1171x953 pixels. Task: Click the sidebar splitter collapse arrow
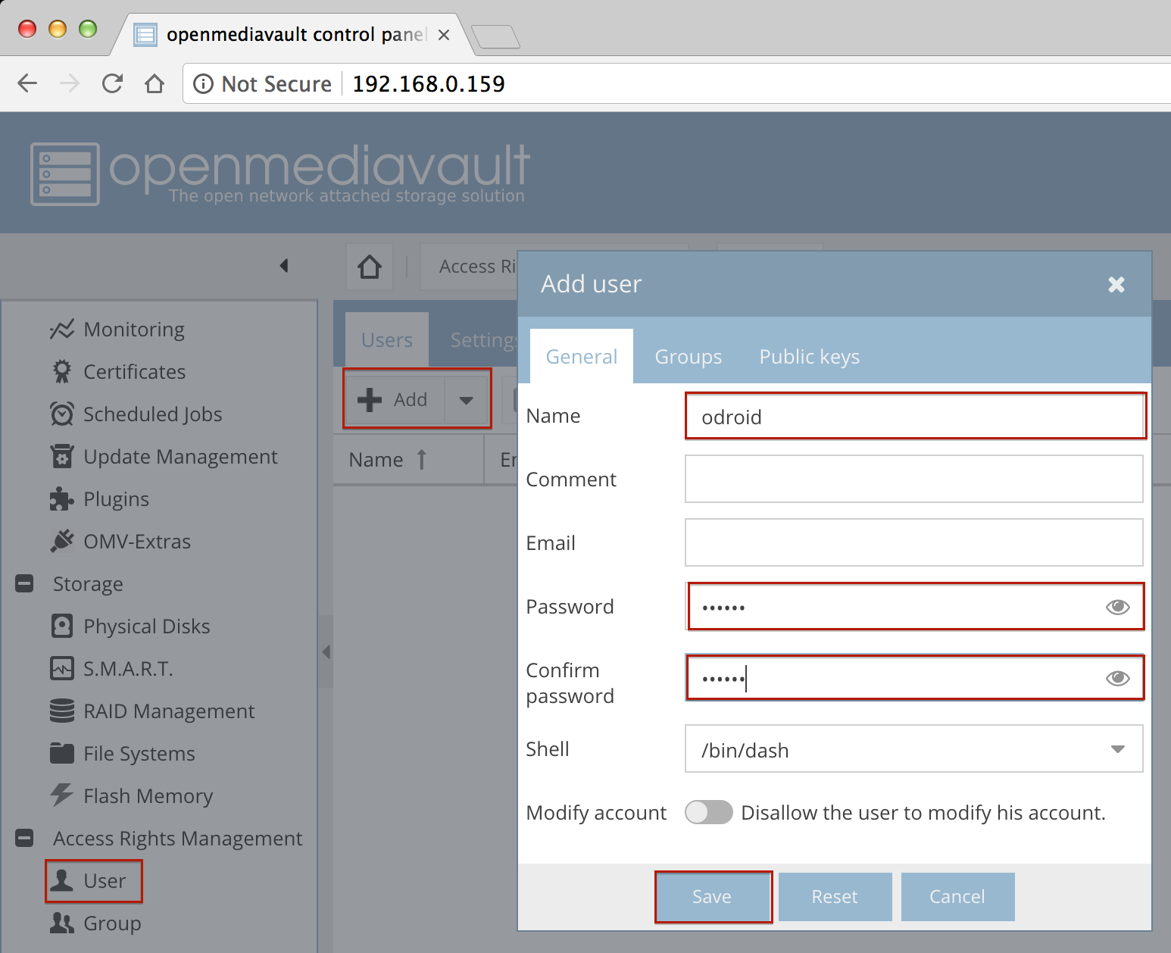326,651
